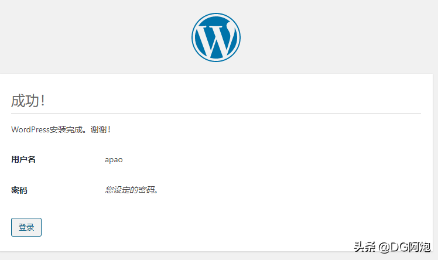Click the 成功! heading
Viewport: 438px width, 260px height.
tap(28, 101)
